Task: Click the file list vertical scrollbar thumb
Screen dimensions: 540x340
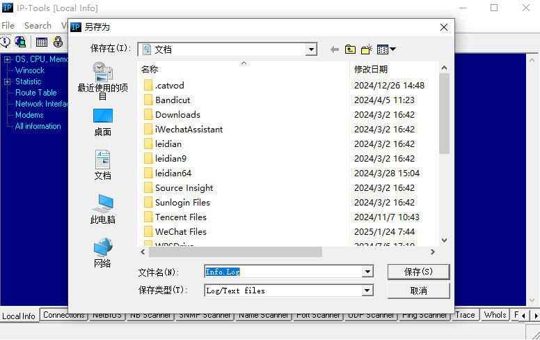Action: 444,113
